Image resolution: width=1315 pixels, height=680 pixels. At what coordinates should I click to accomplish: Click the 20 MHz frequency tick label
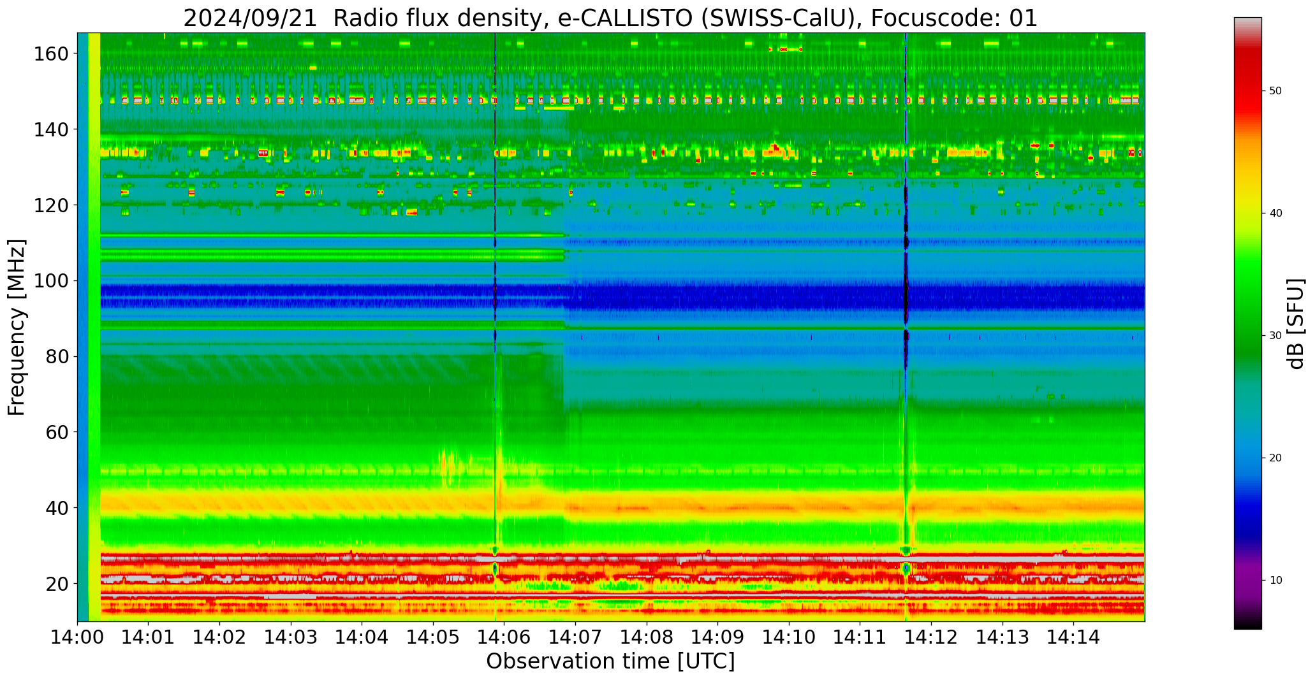[57, 584]
